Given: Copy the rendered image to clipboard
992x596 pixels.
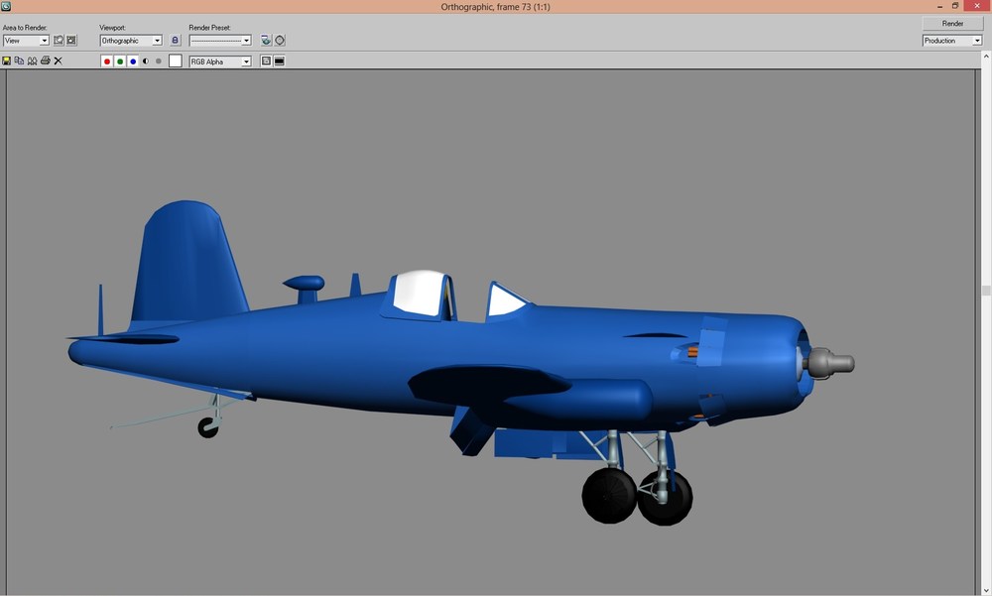Looking at the screenshot, I should [x=19, y=60].
